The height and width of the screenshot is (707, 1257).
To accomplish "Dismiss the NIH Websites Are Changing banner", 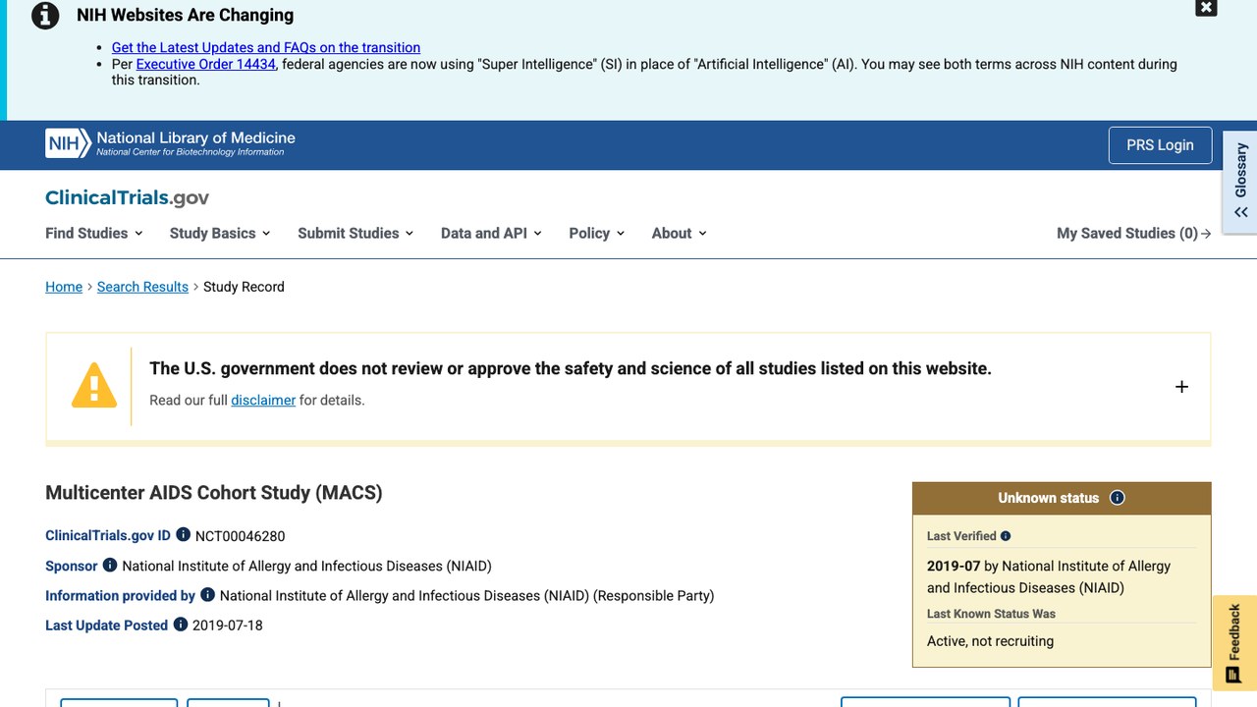I will pos(1206,7).
